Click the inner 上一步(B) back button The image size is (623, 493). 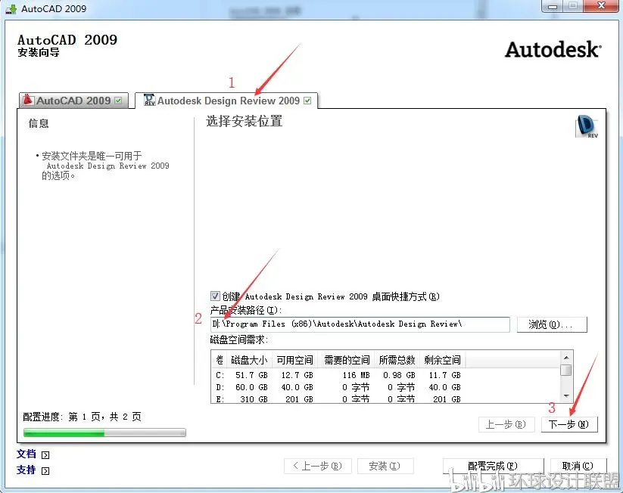click(x=506, y=424)
